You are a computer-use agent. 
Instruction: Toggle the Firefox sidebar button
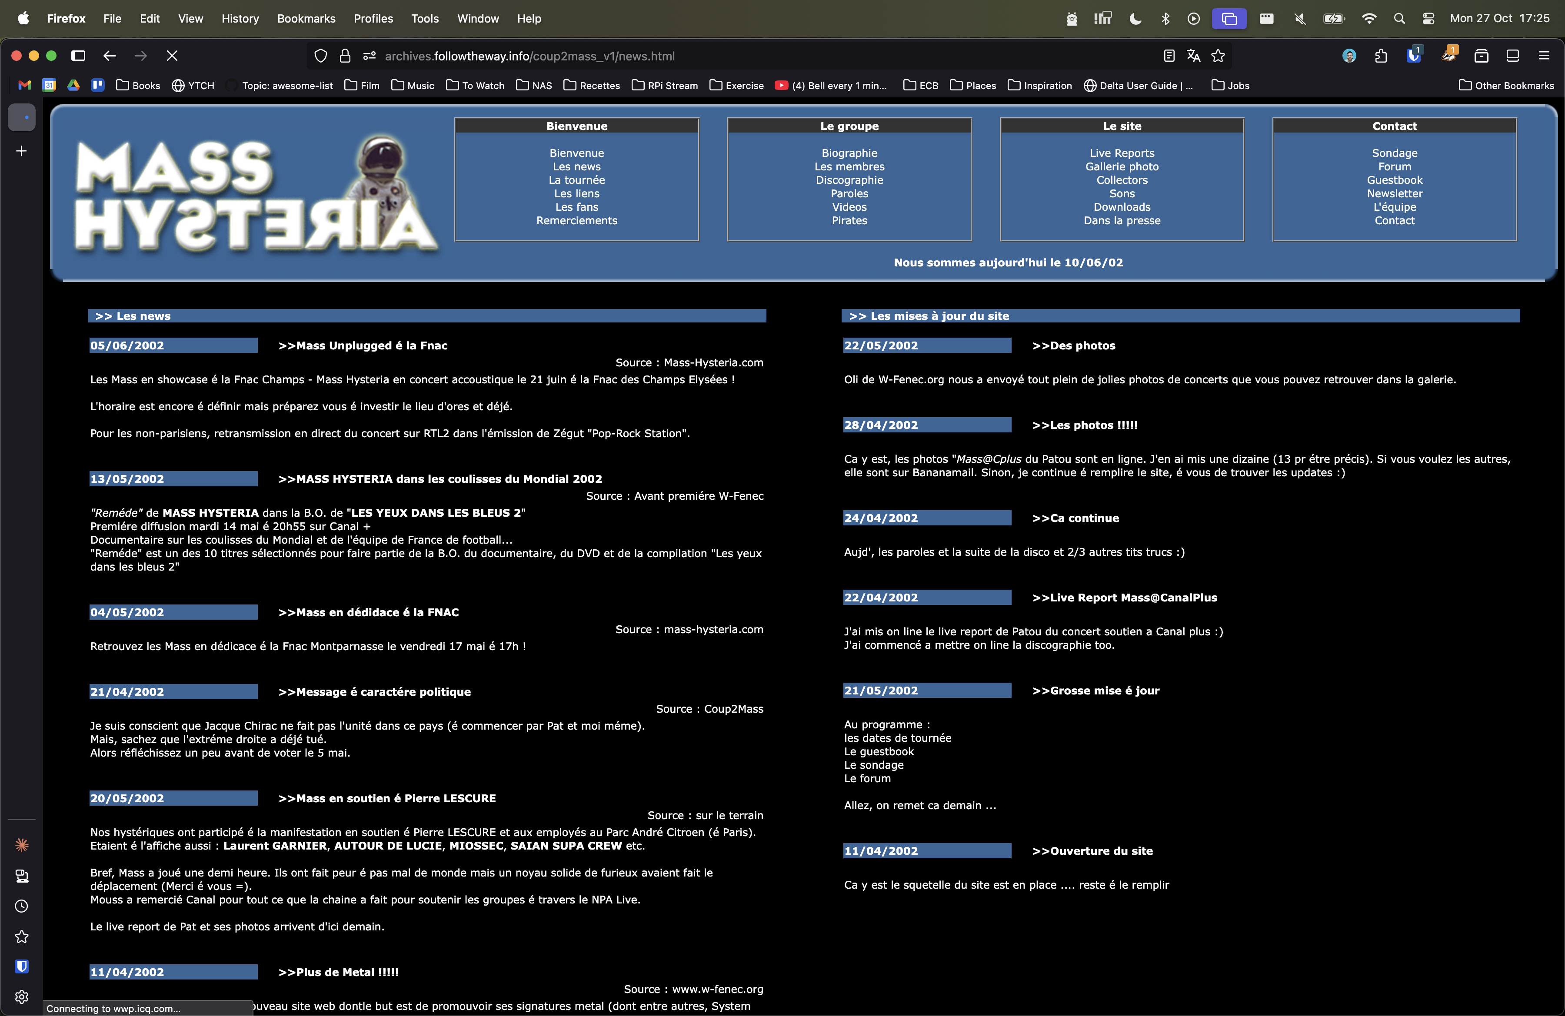pyautogui.click(x=78, y=56)
